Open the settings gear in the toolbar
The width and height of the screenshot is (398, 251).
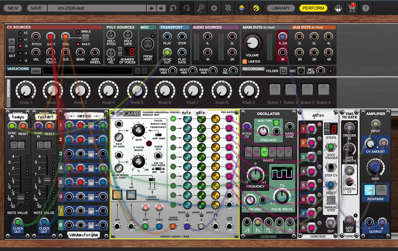214,8
